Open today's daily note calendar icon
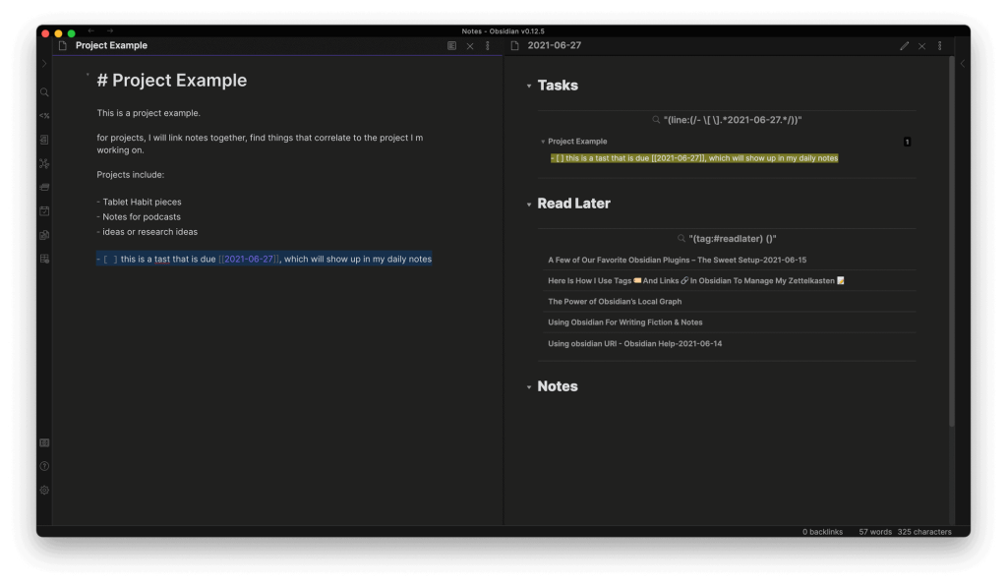Image resolution: width=1007 pixels, height=585 pixels. pyautogui.click(x=44, y=210)
